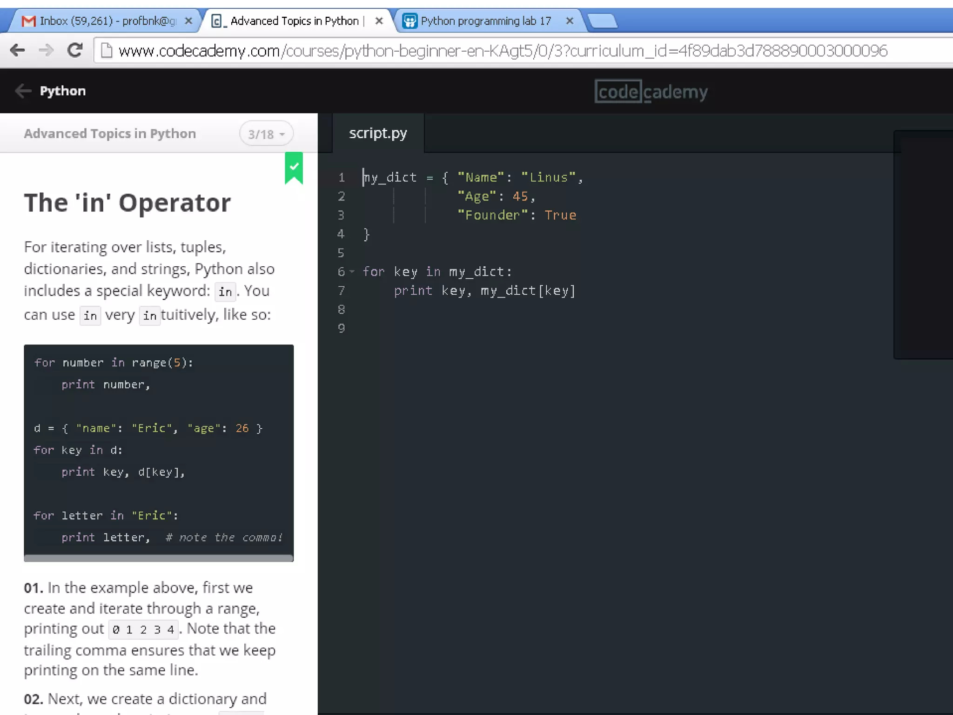953x715 pixels.
Task: Click the Python course link
Action: pyautogui.click(x=63, y=91)
